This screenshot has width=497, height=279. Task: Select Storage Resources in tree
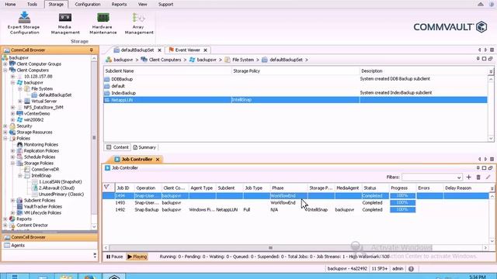pyautogui.click(x=34, y=133)
